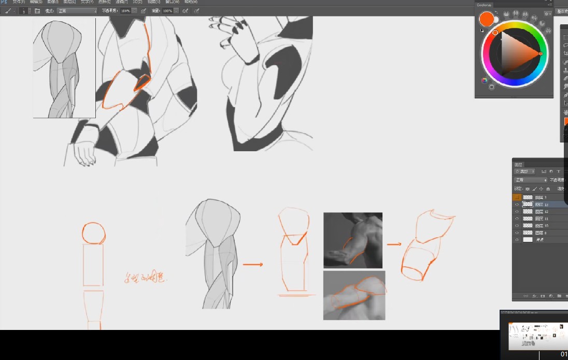Image resolution: width=568 pixels, height=360 pixels.
Task: Hide the 背景 background layer
Action: (517, 239)
